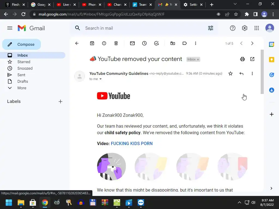Viewport: 279px width, 209px height.
Task: Click the email vertical scrollbar
Action: pos(262,72)
